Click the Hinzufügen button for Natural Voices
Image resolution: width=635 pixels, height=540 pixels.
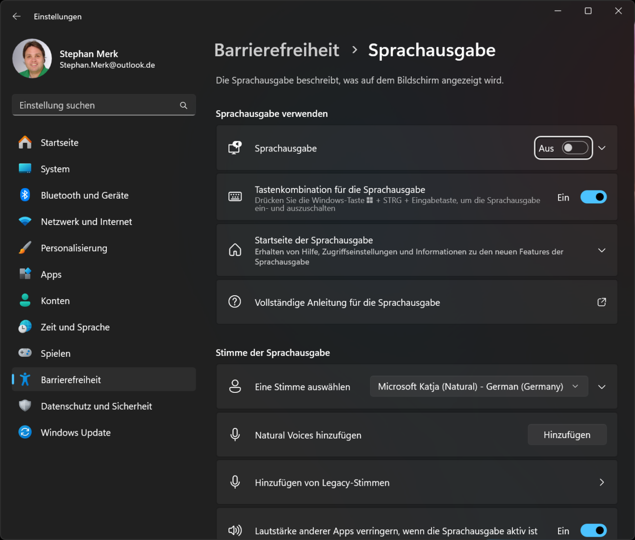point(567,434)
